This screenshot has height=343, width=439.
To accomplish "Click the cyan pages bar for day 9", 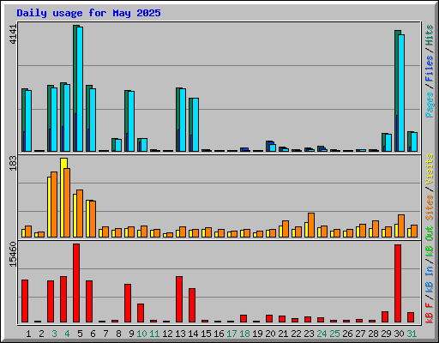I will click(131, 121).
